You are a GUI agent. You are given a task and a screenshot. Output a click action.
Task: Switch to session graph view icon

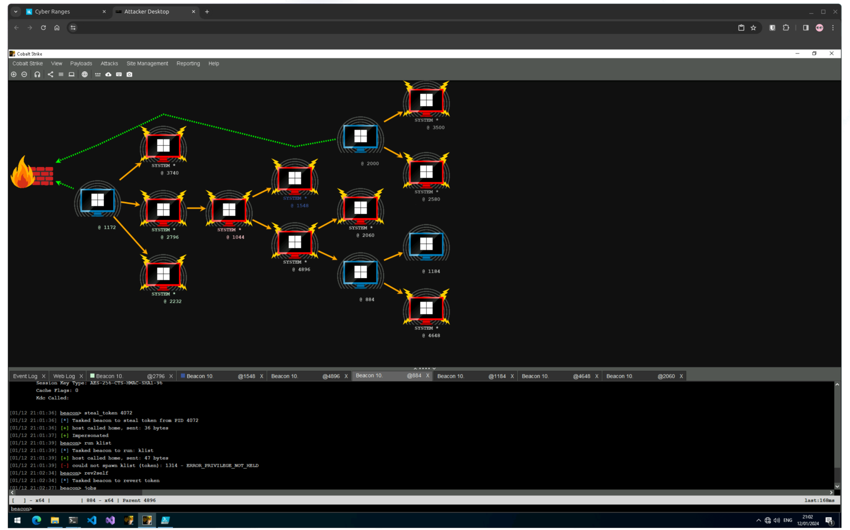tap(50, 74)
